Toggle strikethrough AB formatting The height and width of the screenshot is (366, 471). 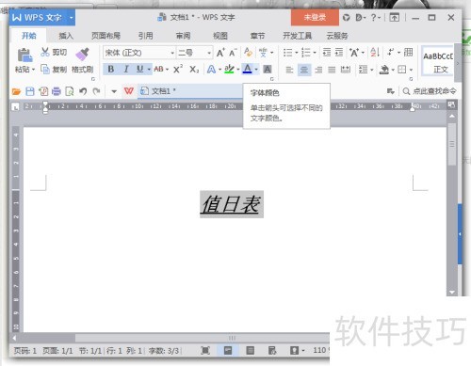pos(158,69)
